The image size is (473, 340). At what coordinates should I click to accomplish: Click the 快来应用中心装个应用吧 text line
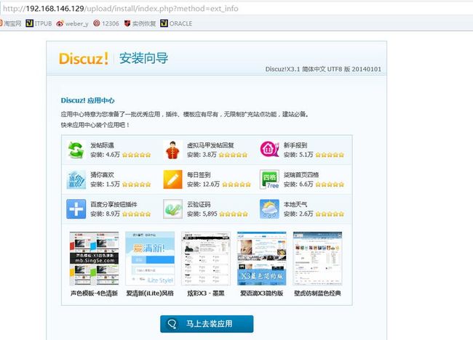pyautogui.click(x=95, y=125)
